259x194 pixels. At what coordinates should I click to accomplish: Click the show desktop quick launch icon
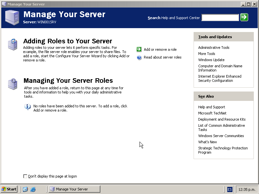pos(25,189)
